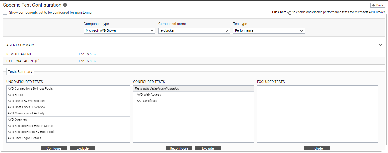
Task: Open the Component type dropdown
Action: 120,30
